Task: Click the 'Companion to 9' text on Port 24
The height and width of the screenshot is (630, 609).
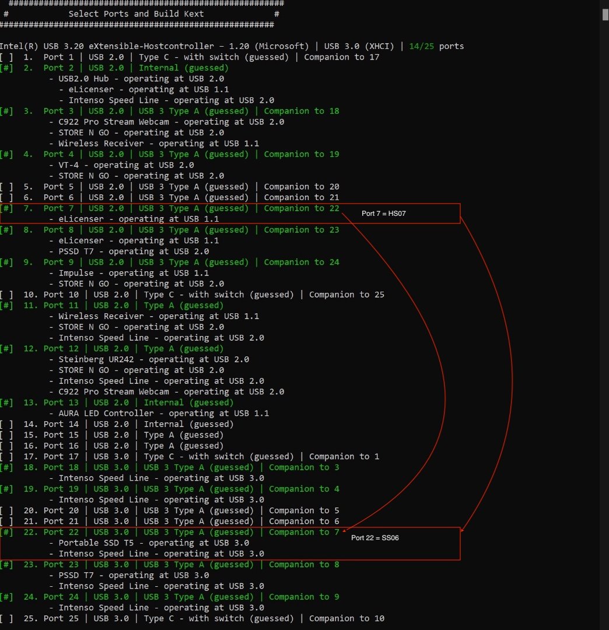Action: tap(304, 597)
